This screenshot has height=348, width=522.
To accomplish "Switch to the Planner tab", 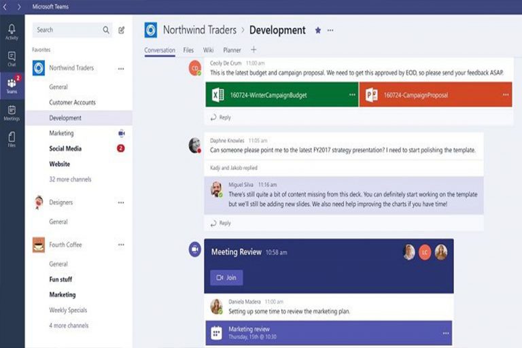I will click(232, 50).
